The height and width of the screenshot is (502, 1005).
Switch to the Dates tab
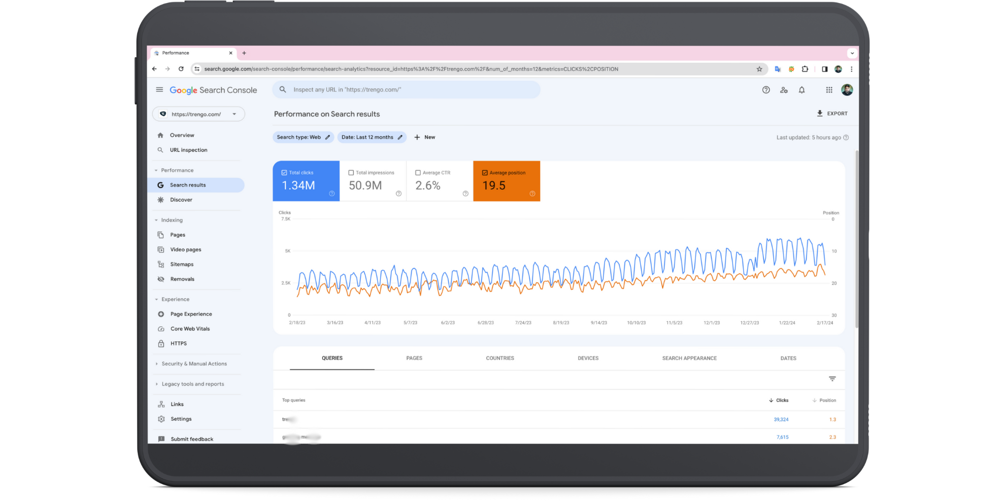point(788,358)
